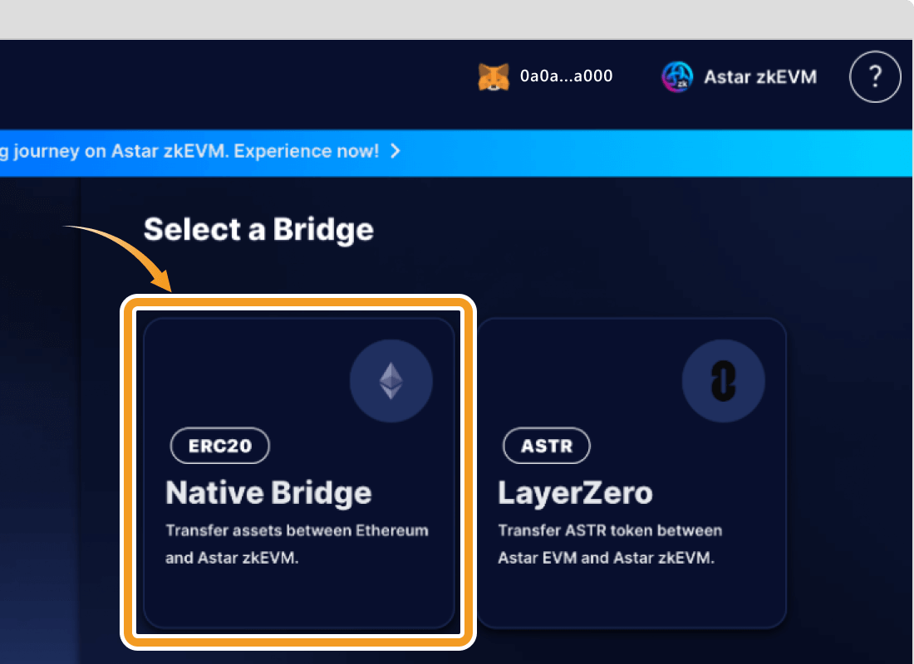Click the banner's right chevron arrow
This screenshot has height=664, width=914.
point(396,151)
